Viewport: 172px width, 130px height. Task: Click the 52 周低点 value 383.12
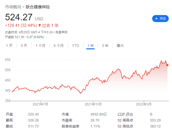click(x=155, y=127)
